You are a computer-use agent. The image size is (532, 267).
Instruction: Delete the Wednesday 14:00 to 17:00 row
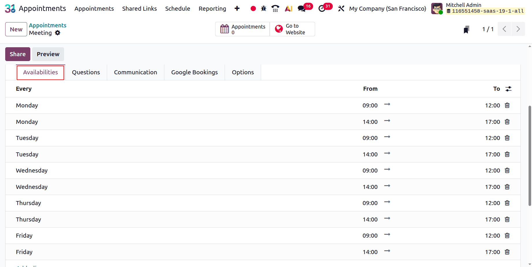point(507,187)
